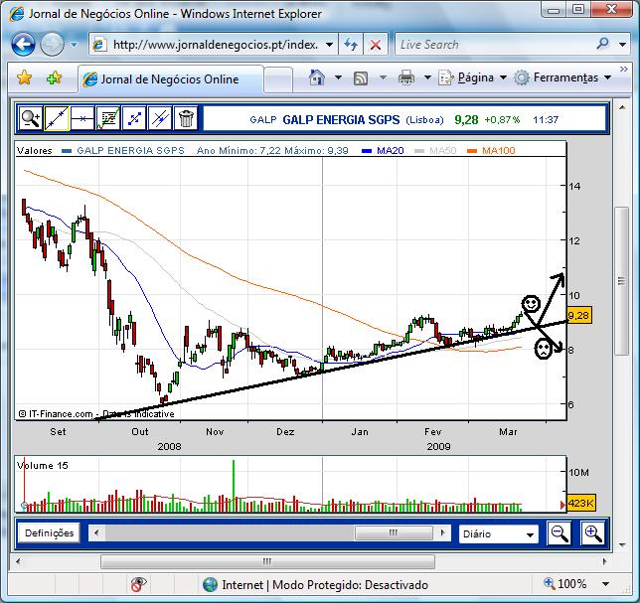Click the Add to Favorites star-plus icon

tap(54, 77)
